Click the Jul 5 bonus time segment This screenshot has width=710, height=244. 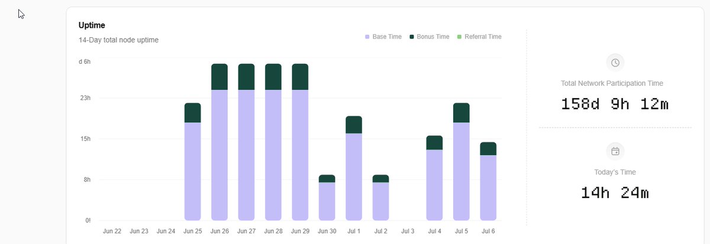pyautogui.click(x=461, y=113)
